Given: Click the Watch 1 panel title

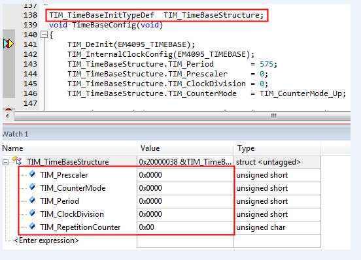Looking at the screenshot, I should (x=15, y=134).
